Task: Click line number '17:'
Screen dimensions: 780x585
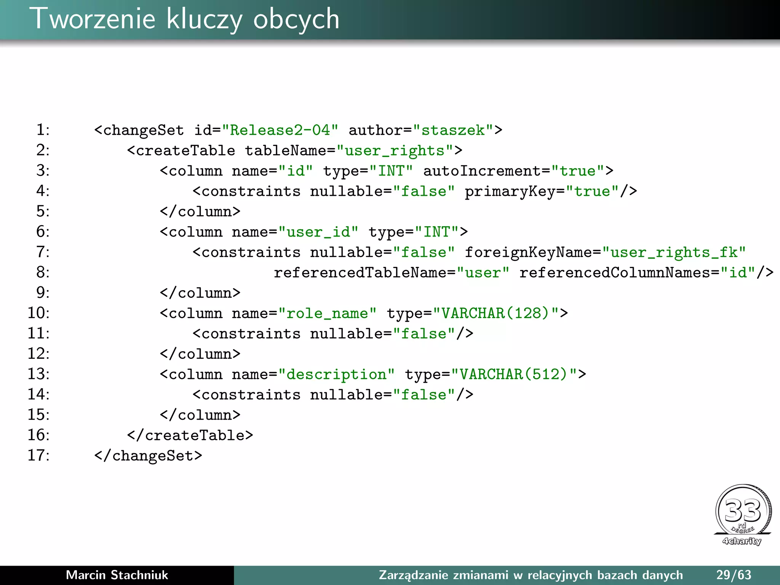Action: (38, 456)
